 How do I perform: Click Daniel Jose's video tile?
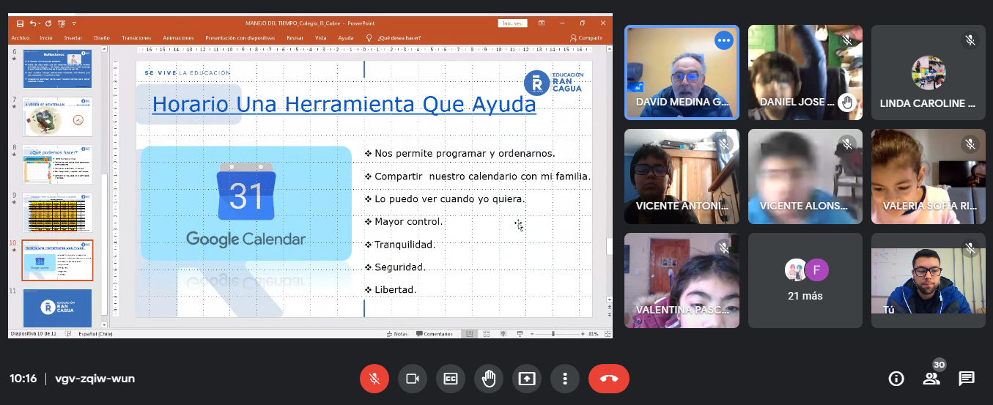805,73
